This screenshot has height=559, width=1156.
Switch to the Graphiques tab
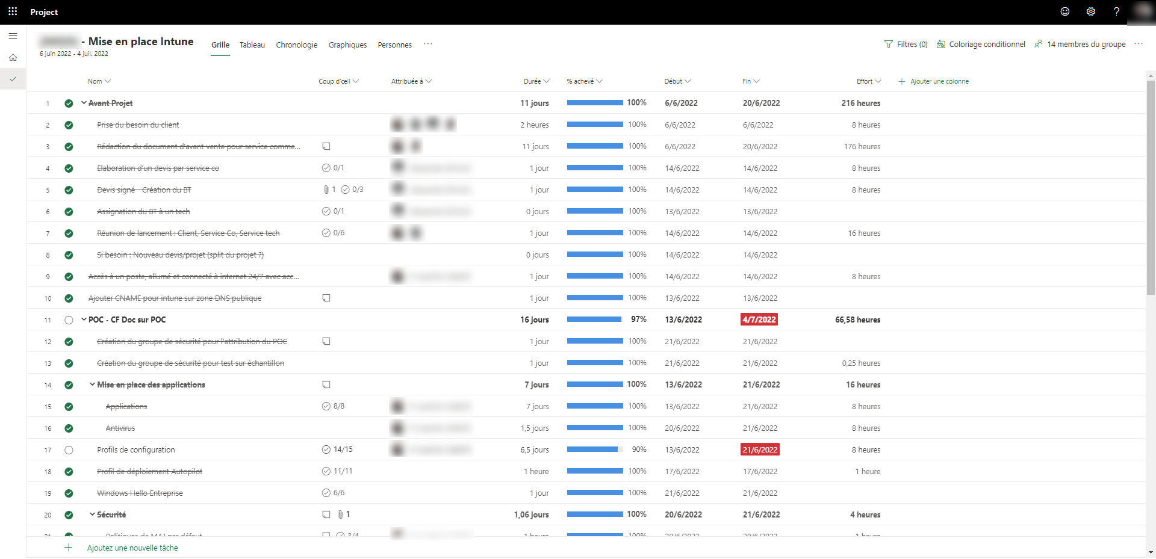pyautogui.click(x=347, y=45)
